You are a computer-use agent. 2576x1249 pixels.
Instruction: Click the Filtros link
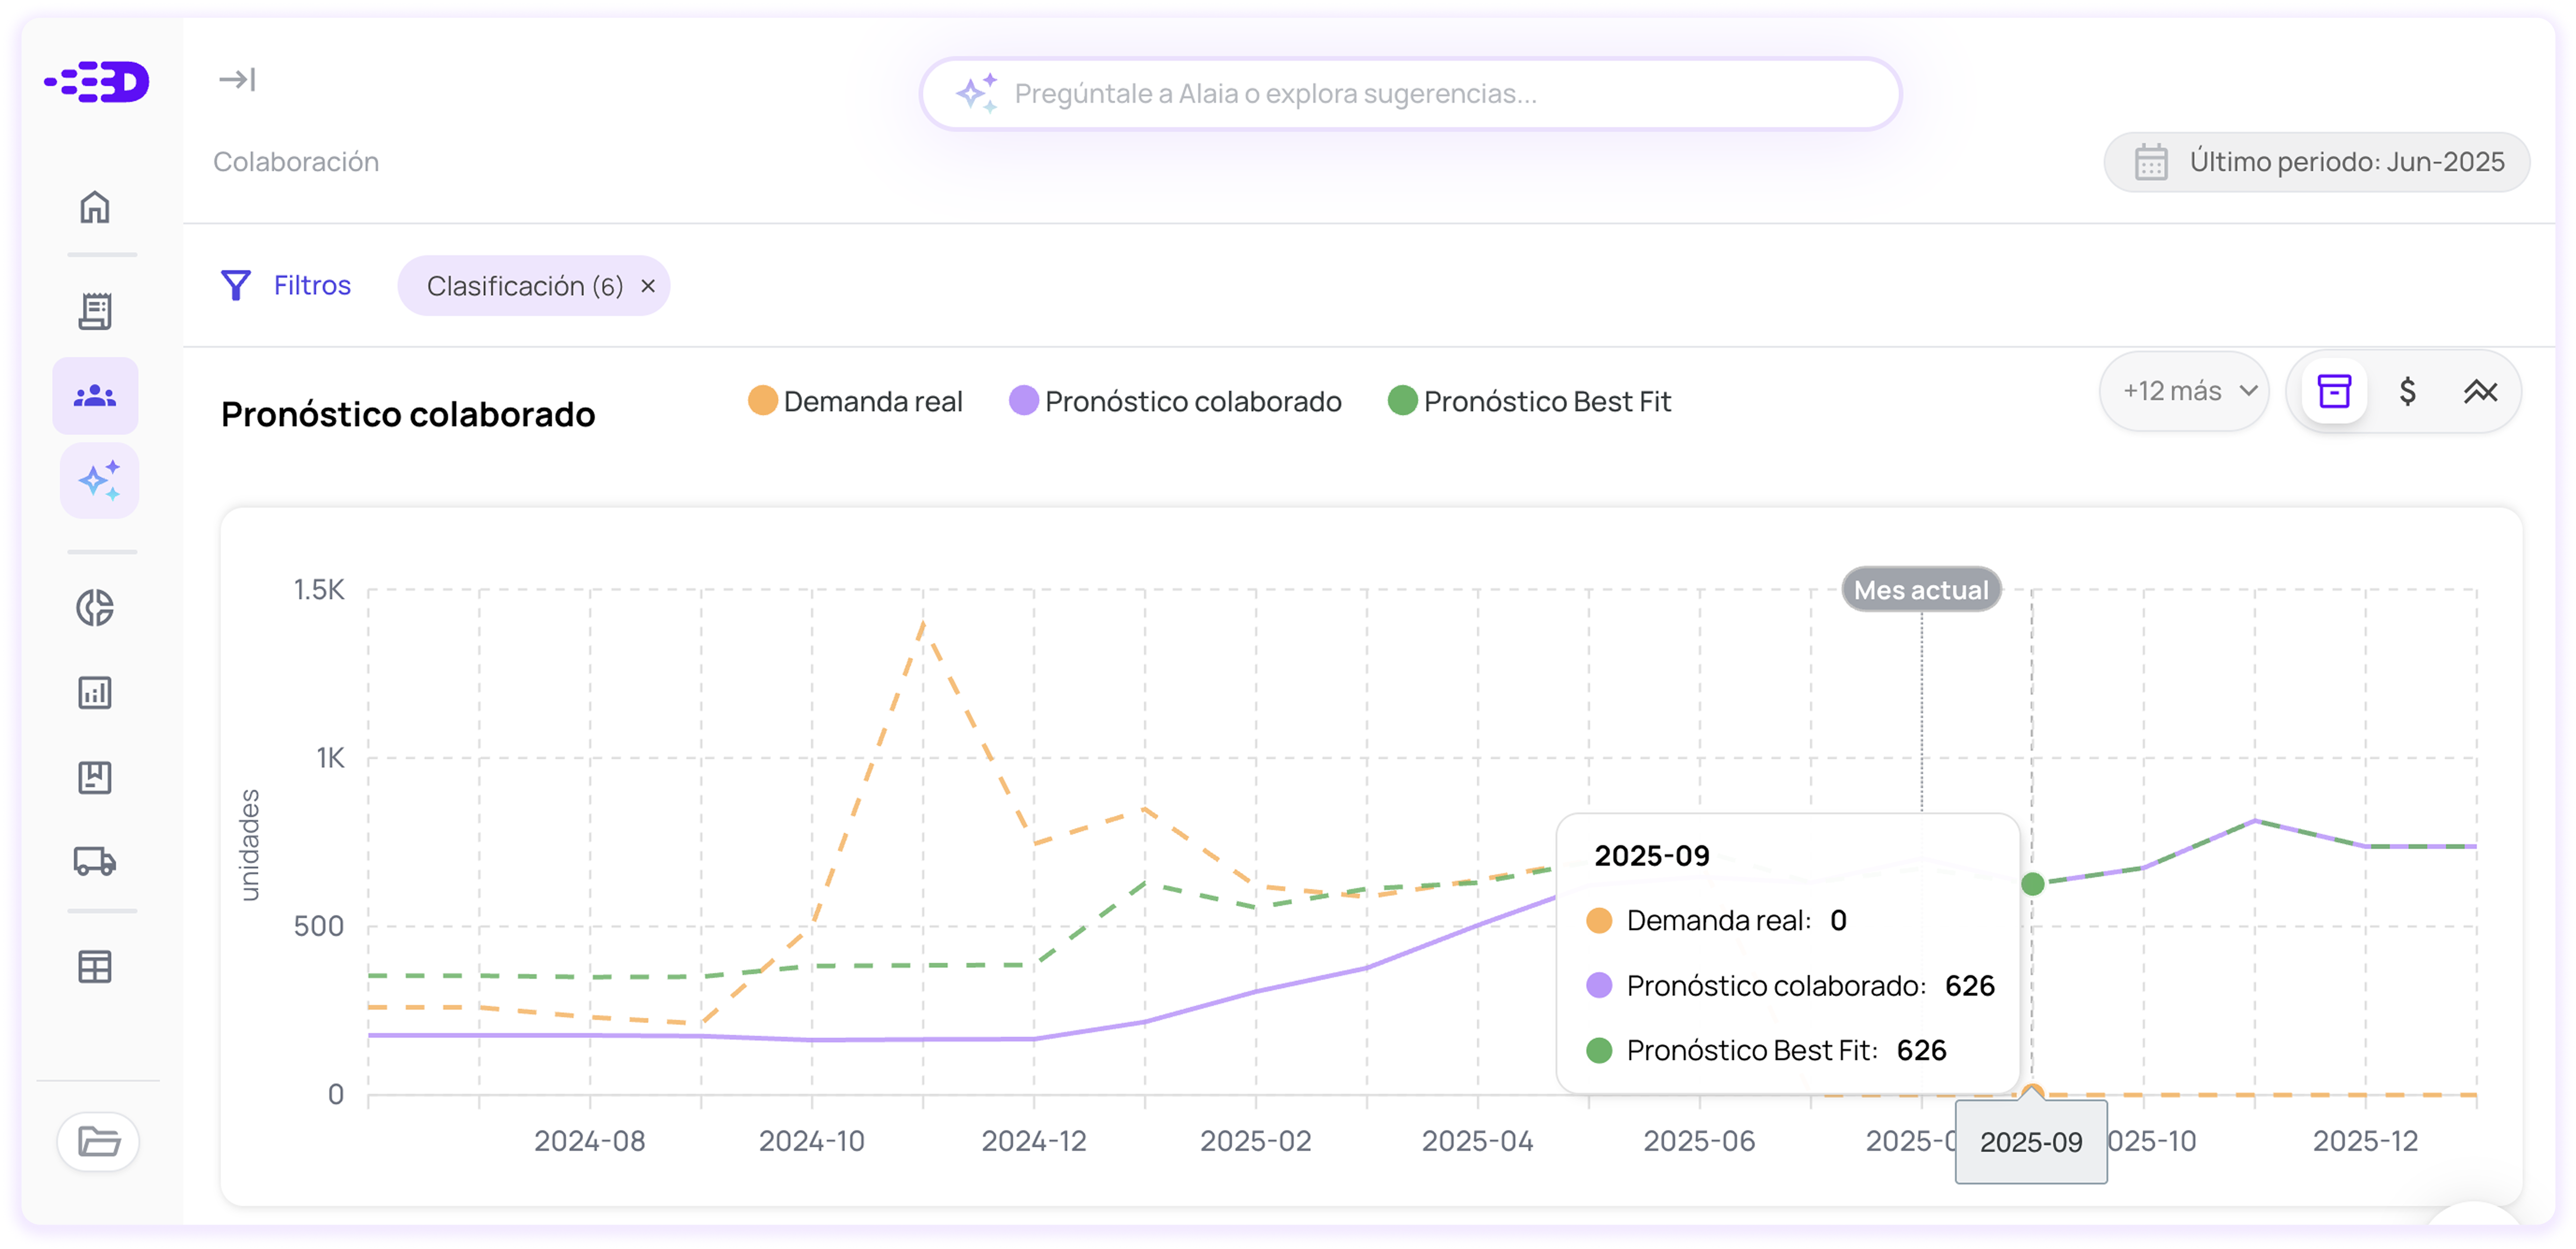tap(312, 286)
